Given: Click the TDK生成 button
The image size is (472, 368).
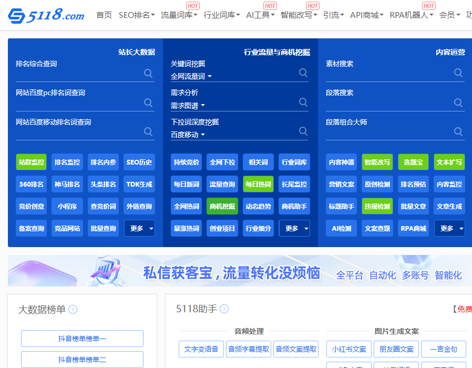Looking at the screenshot, I should pyautogui.click(x=139, y=184).
